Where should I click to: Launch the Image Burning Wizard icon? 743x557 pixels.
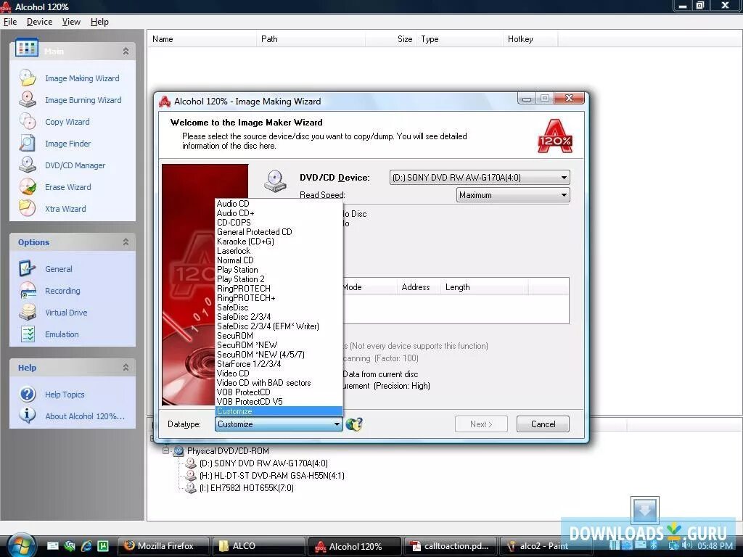click(x=28, y=99)
